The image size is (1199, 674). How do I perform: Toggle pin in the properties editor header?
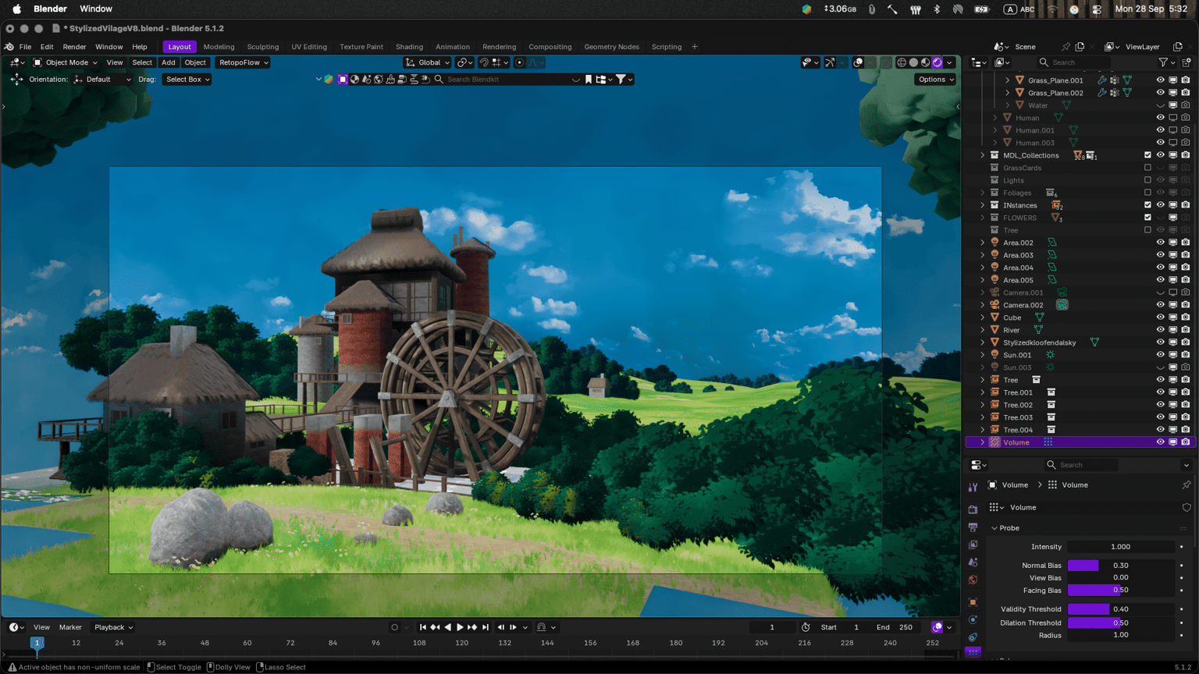click(x=1187, y=485)
